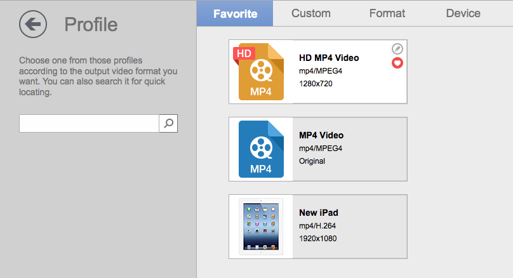
Task: Click the back arrow beside Profile
Action: click(x=33, y=24)
